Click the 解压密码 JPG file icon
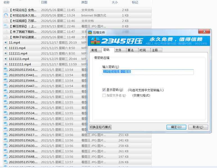 (6, 26)
